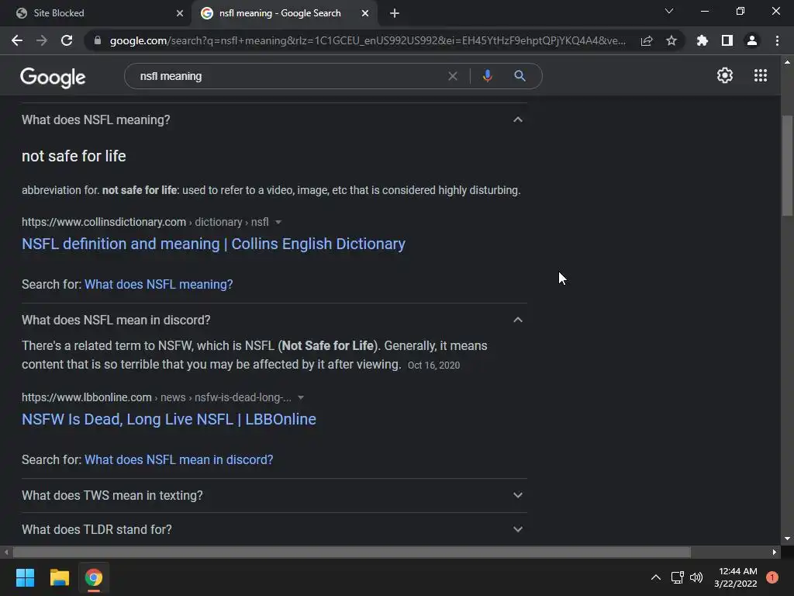This screenshot has width=794, height=596.
Task: Click the 'not safe for life' heading
Action: (74, 156)
